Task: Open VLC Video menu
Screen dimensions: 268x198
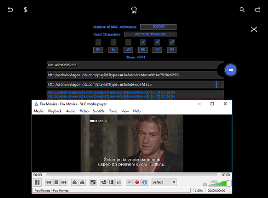Action: point(84,111)
